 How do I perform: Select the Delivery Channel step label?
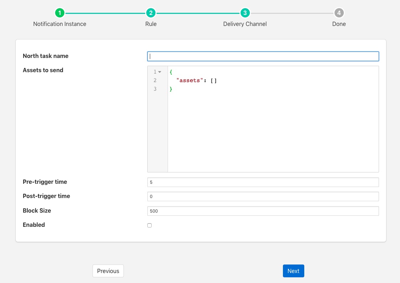245,24
